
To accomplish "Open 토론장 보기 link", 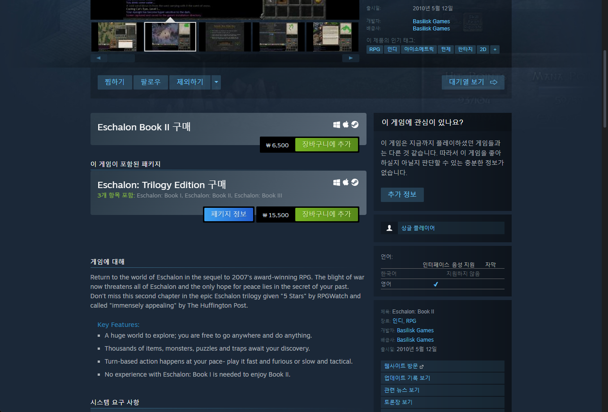I will point(442,402).
